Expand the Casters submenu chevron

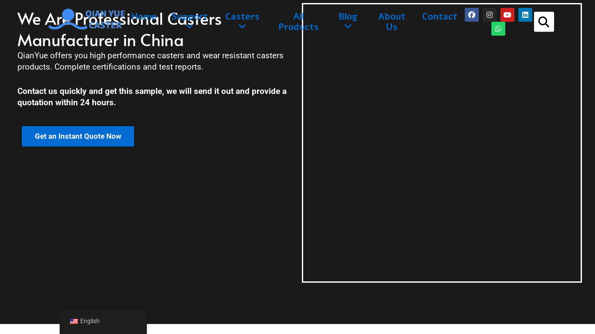point(242,27)
